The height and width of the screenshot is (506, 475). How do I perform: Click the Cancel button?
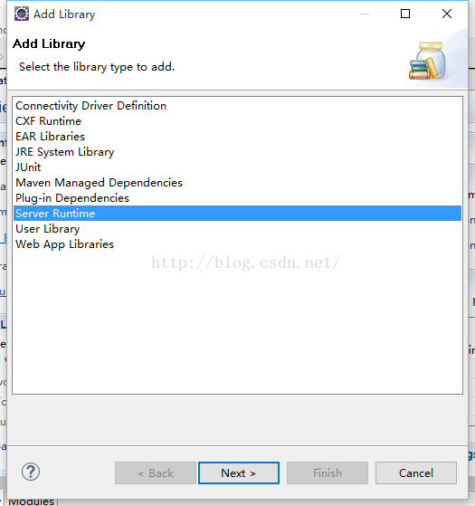pyautogui.click(x=416, y=473)
